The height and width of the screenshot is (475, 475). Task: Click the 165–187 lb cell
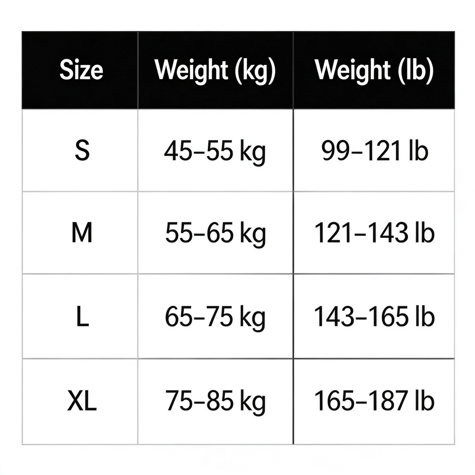click(x=374, y=401)
